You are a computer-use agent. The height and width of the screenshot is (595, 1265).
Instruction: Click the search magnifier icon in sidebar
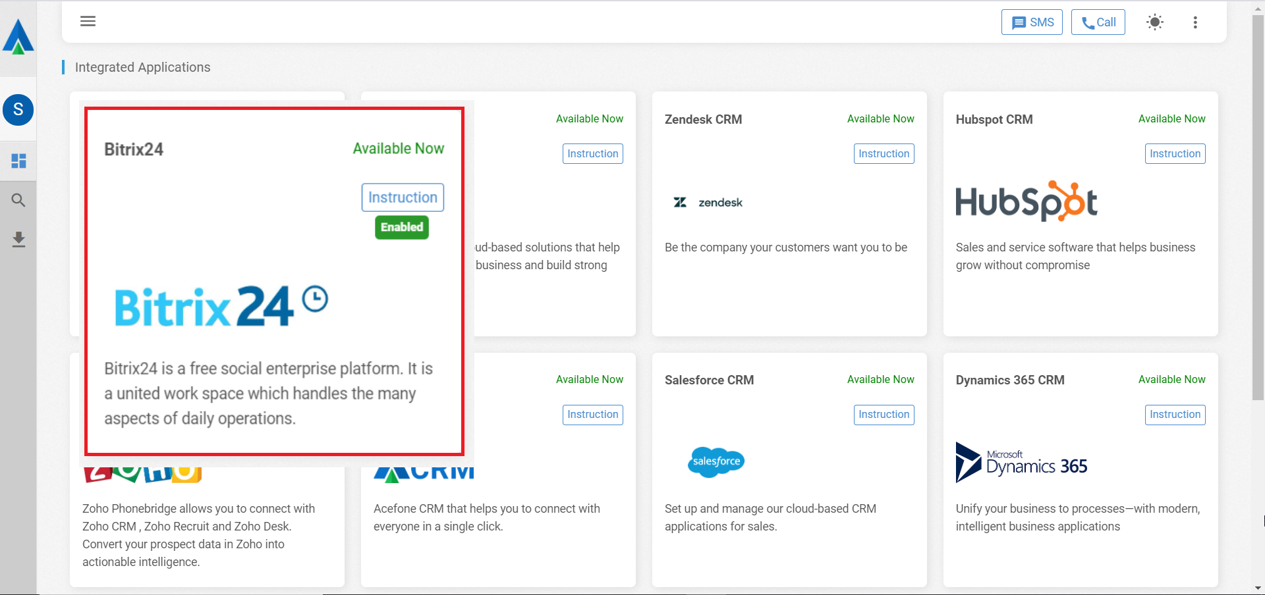coord(18,200)
